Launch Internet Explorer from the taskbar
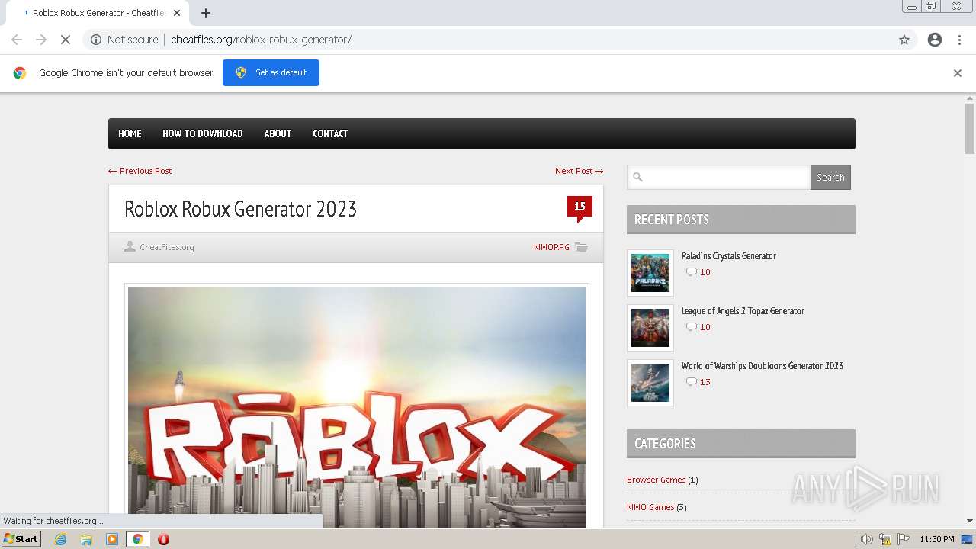 [61, 539]
